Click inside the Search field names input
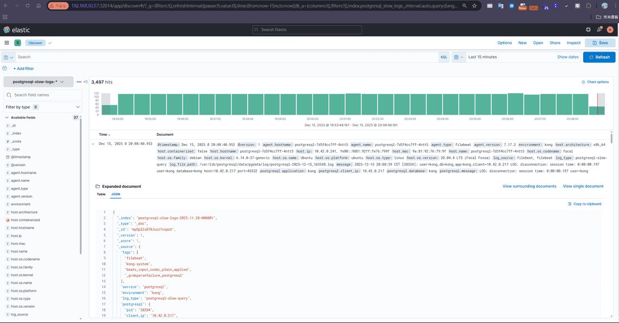Viewport: 619px width, 323px height. [43, 94]
